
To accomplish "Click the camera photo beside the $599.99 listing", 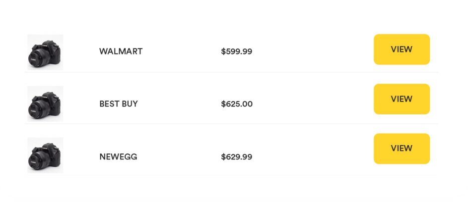I will pos(45,52).
